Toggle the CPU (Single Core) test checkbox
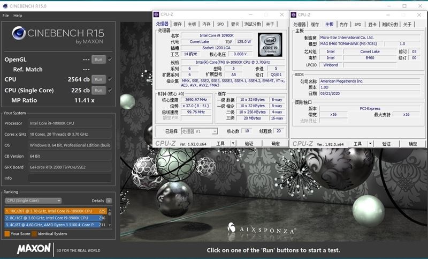 tap(110, 90)
